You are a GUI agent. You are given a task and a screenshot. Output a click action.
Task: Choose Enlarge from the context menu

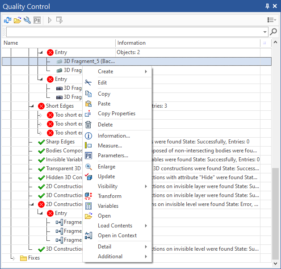pos(117,167)
